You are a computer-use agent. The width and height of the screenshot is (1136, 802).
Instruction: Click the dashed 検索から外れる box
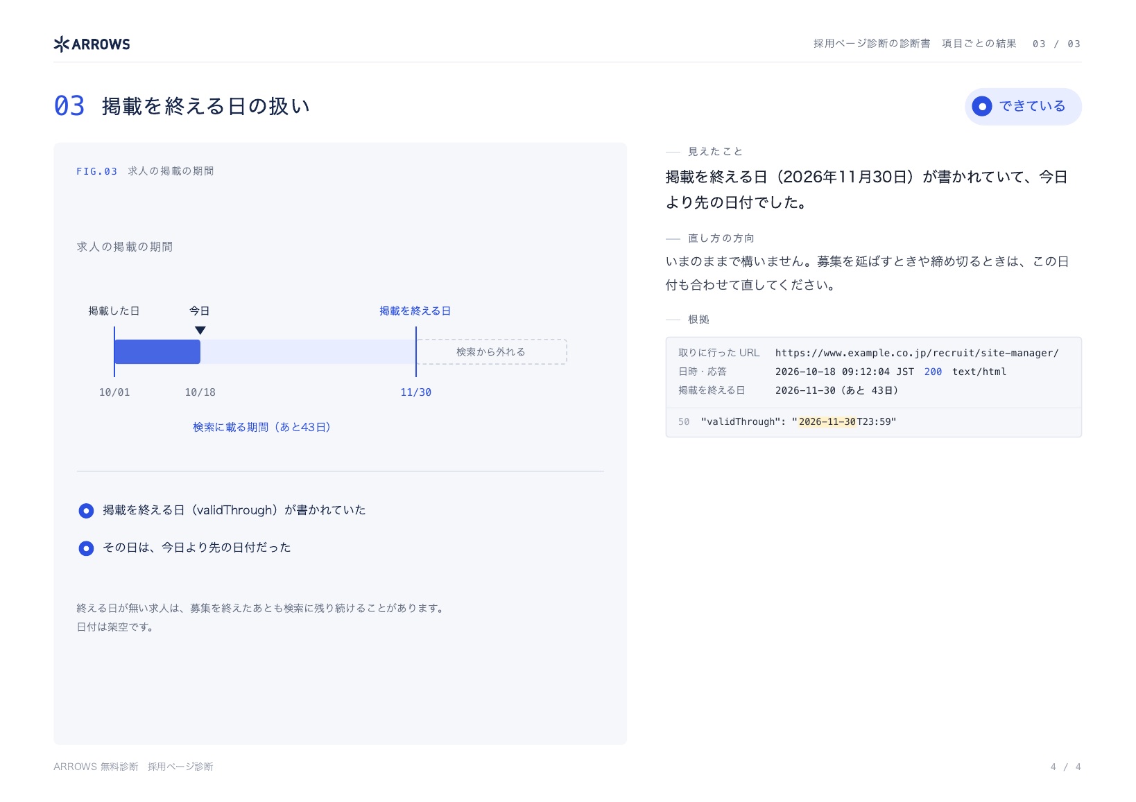(492, 352)
